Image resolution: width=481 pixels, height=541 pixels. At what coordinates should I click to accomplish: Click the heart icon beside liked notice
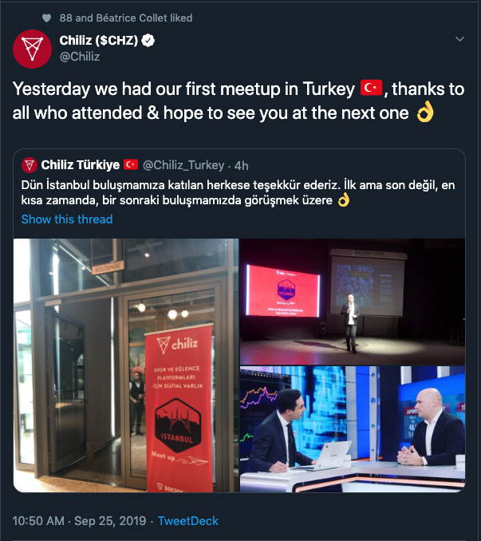[46, 18]
